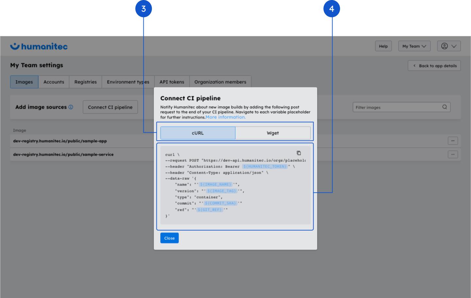Copy the cURL command to clipboard
This screenshot has width=471, height=298.
pyautogui.click(x=299, y=153)
